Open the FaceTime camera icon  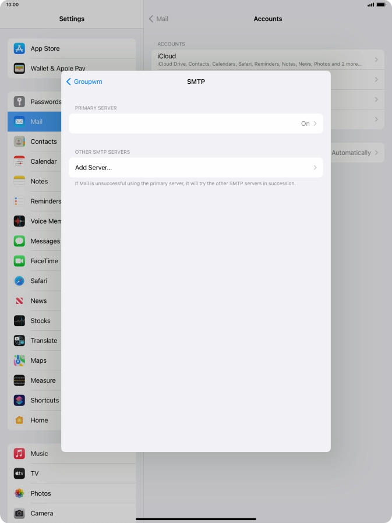coord(19,261)
